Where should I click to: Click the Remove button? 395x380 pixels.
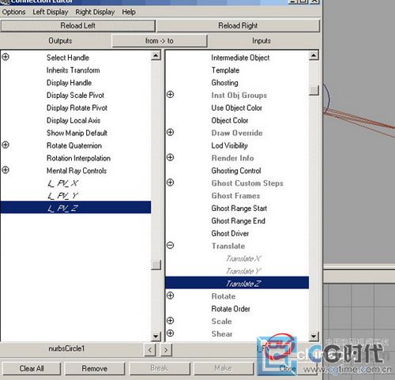point(95,368)
